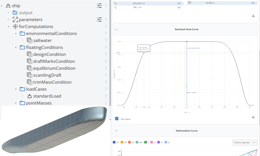Collapse the floatingConditions folder

tap(16, 47)
